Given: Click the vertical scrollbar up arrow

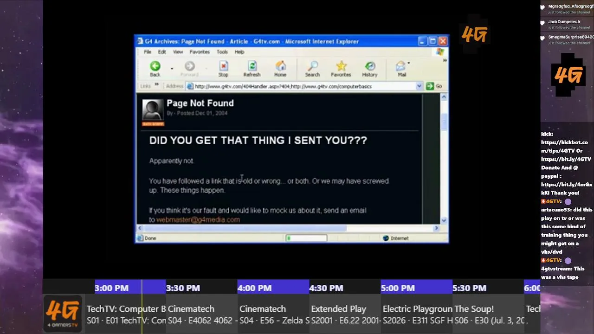Looking at the screenshot, I should [444, 97].
